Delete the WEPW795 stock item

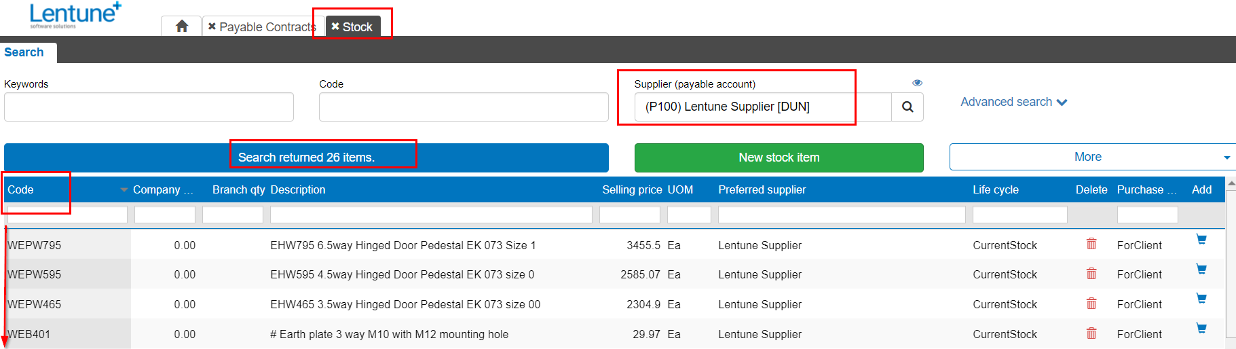tap(1091, 244)
